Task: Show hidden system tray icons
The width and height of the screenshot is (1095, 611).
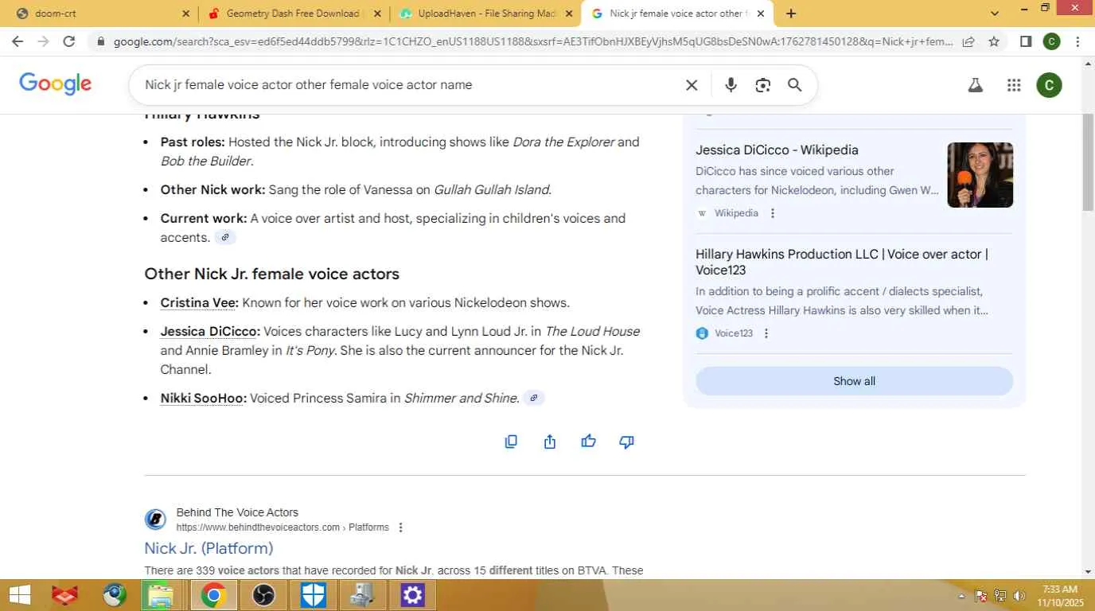Action: [x=961, y=596]
